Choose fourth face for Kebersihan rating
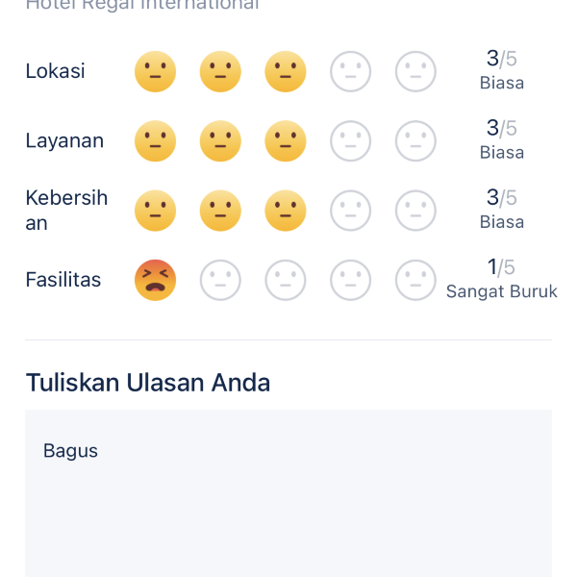The width and height of the screenshot is (577, 577). [351, 211]
